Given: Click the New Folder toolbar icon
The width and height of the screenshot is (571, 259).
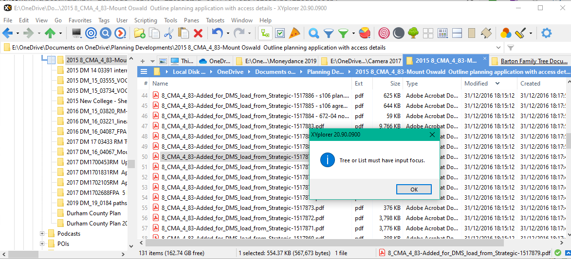Looking at the screenshot, I should pos(139,33).
